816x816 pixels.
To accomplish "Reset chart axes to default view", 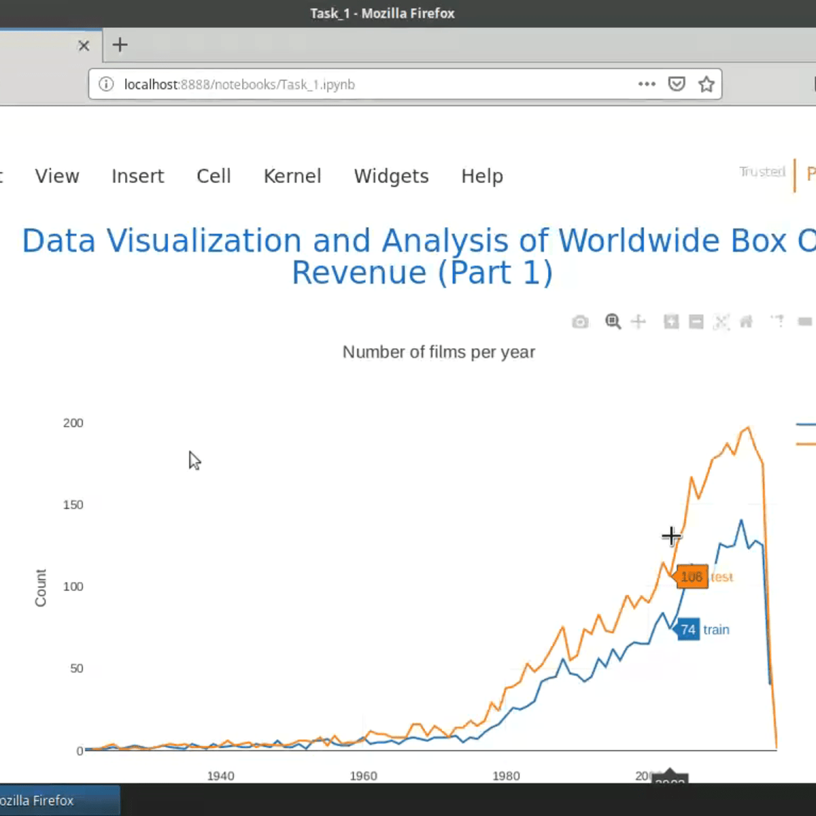I will pyautogui.click(x=746, y=322).
